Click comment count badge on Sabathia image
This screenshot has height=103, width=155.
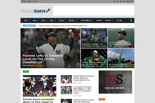click(x=77, y=32)
